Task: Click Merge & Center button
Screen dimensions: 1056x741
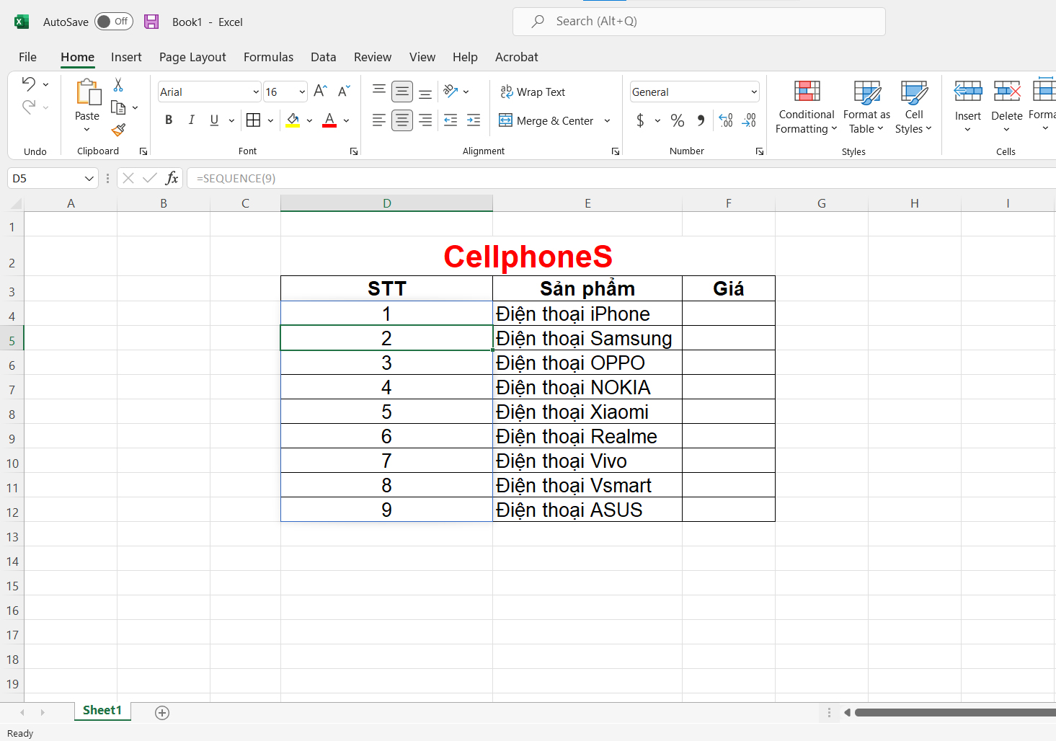Action: point(546,120)
